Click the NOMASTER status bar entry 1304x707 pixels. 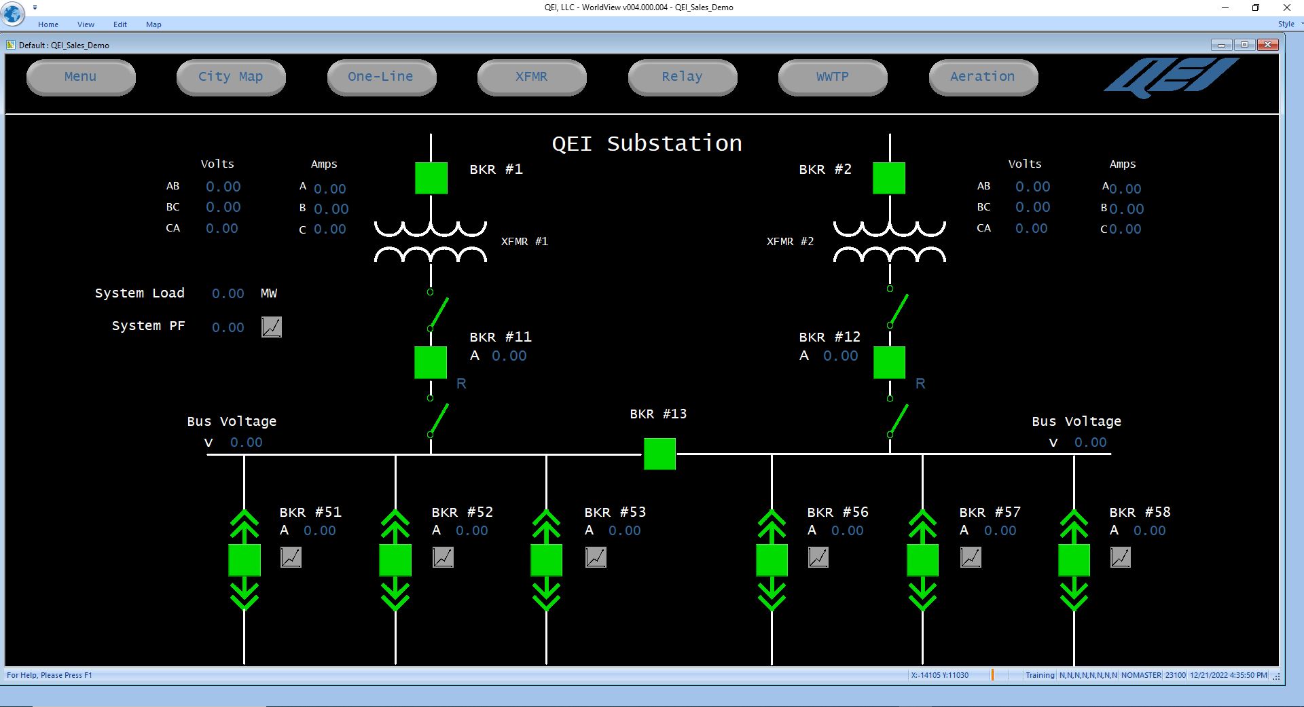click(1141, 675)
